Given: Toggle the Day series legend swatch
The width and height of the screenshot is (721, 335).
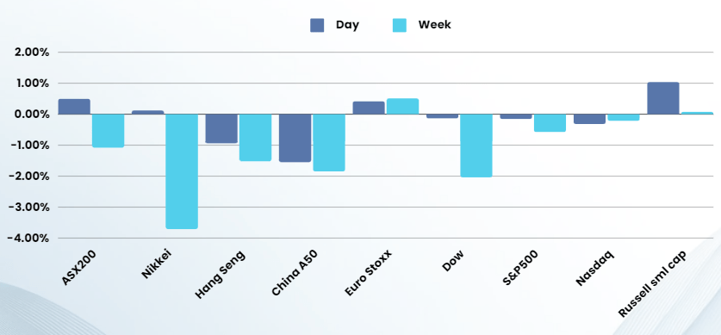Looking at the screenshot, I should pos(317,25).
